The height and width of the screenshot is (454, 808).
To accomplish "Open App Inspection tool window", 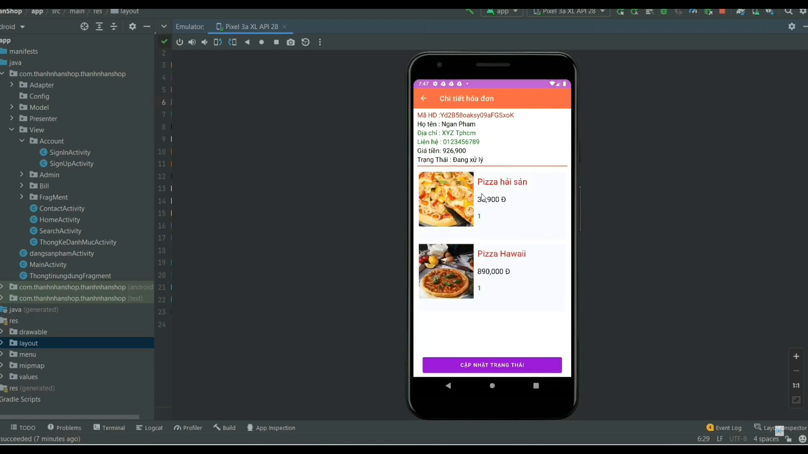I will pos(271,428).
